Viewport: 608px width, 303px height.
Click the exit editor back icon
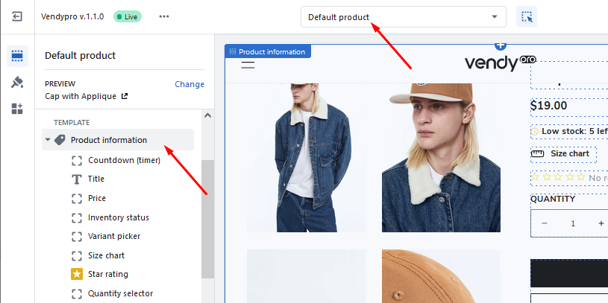click(x=17, y=16)
